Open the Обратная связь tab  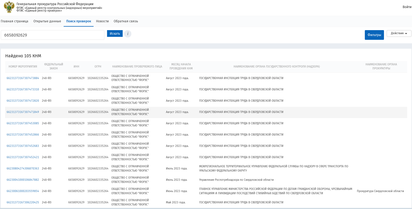point(126,21)
